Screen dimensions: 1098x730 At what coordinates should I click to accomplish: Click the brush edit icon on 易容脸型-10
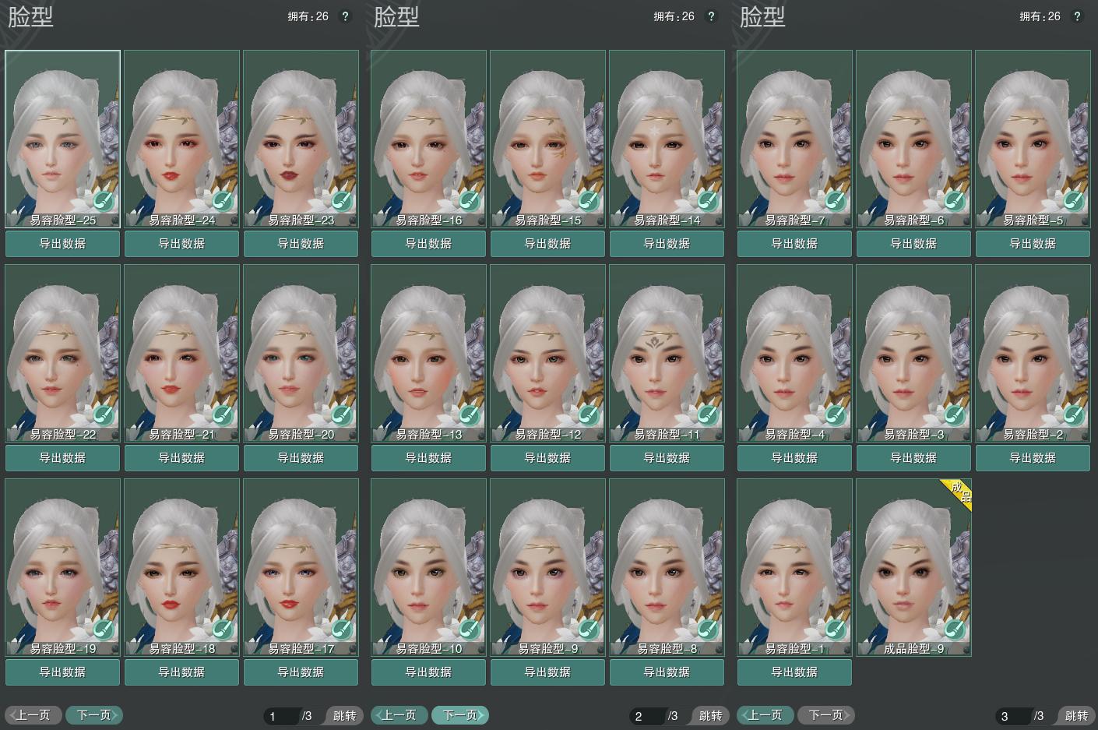pyautogui.click(x=470, y=629)
